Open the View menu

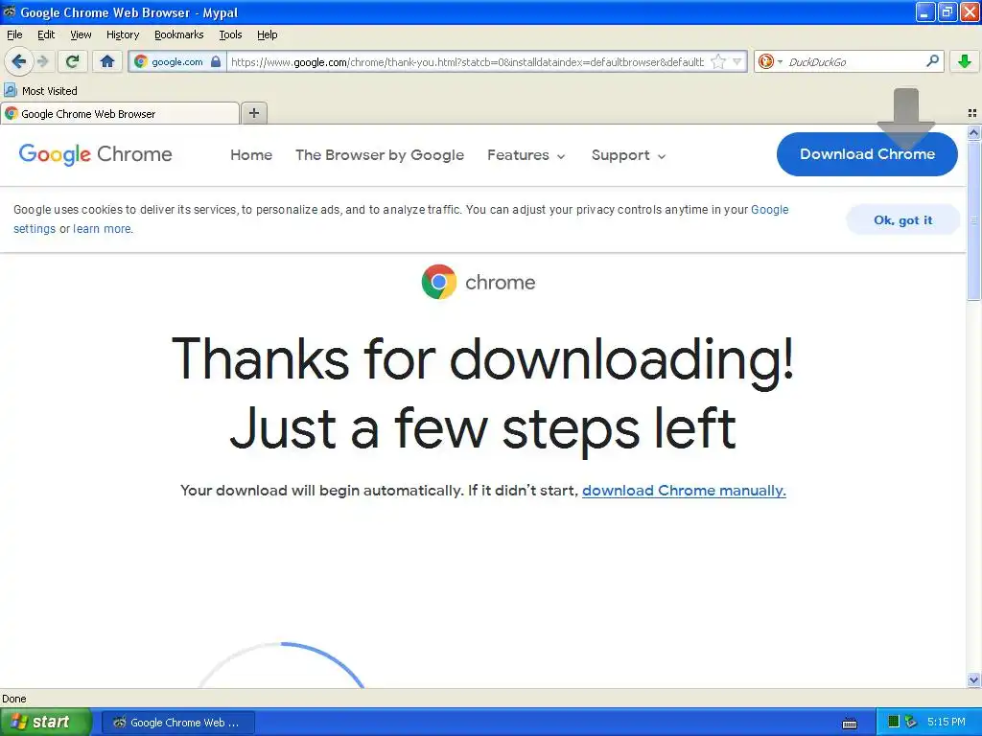pos(81,34)
